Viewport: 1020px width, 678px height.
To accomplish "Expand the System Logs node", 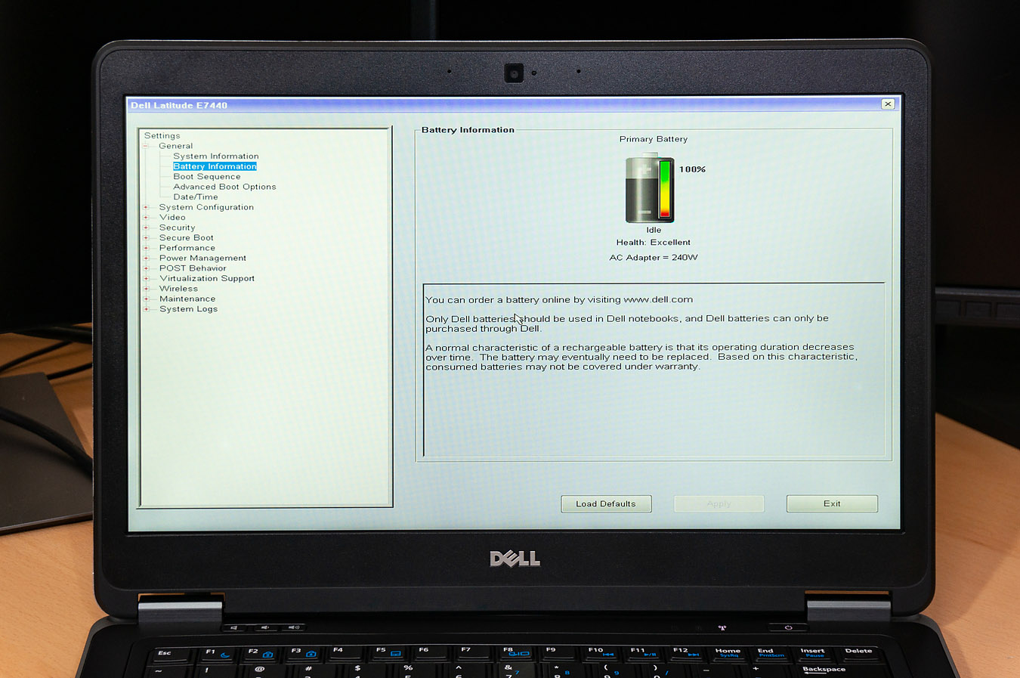I will coord(147,309).
